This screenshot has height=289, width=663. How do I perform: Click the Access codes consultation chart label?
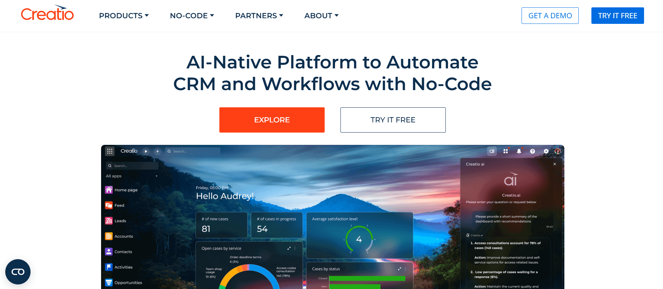(286, 272)
